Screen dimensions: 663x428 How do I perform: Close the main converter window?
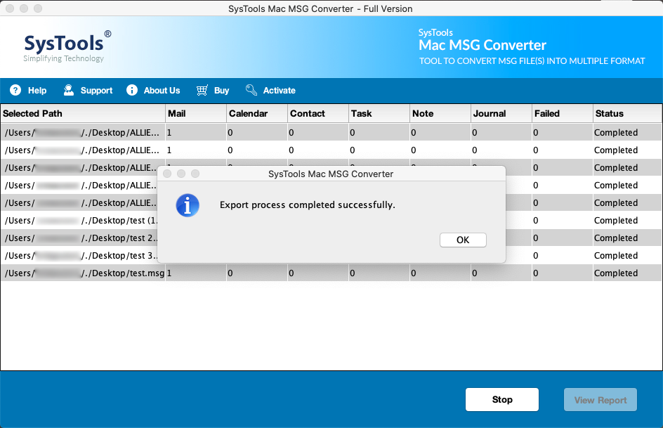click(x=10, y=8)
